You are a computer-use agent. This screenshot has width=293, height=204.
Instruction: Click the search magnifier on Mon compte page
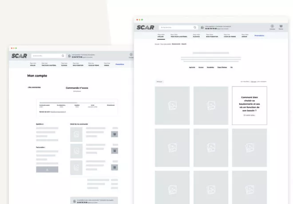(63, 56)
